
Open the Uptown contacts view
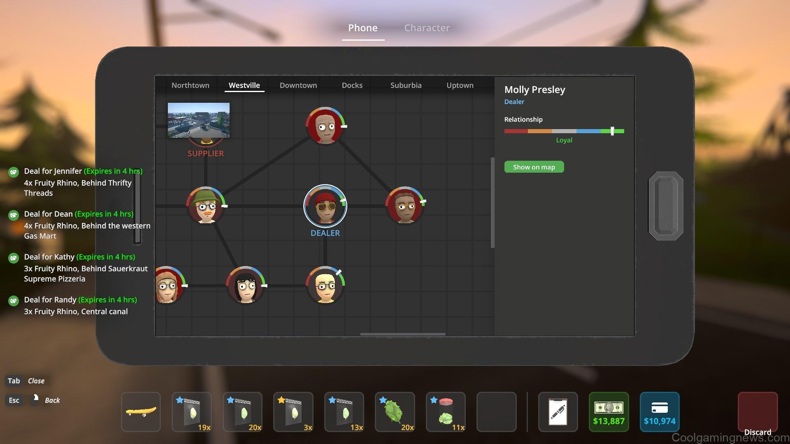coord(460,85)
